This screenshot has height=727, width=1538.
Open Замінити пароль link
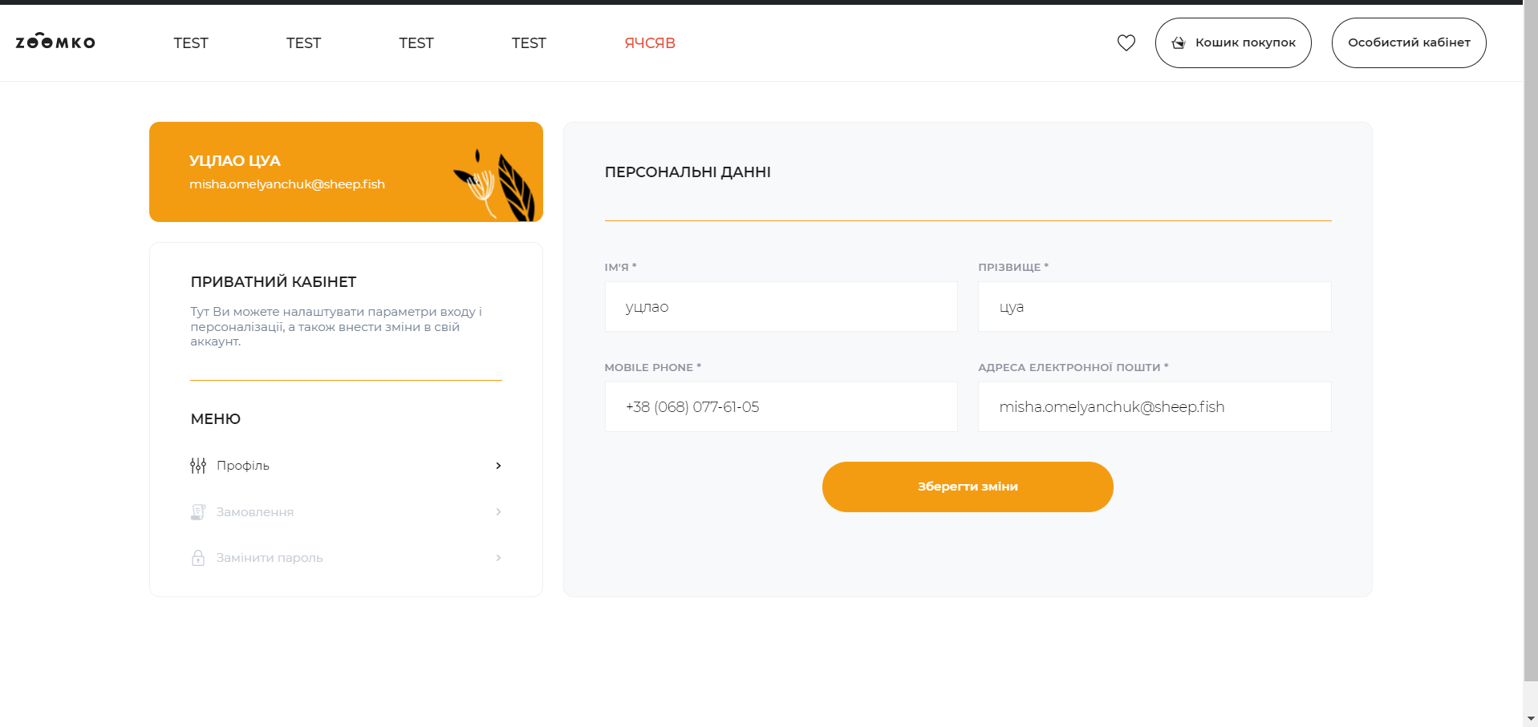tap(270, 558)
